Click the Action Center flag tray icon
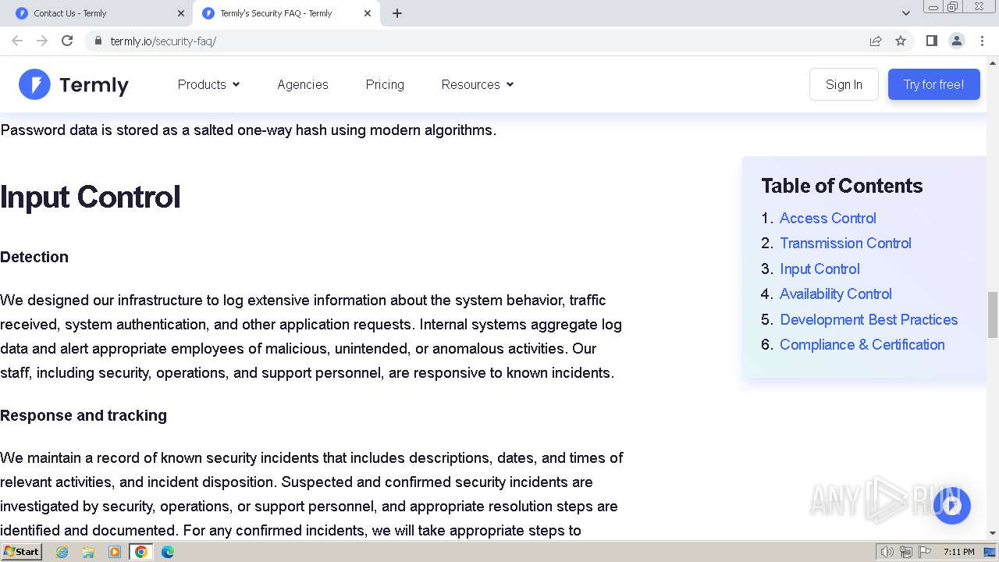The image size is (999, 562). 925,552
